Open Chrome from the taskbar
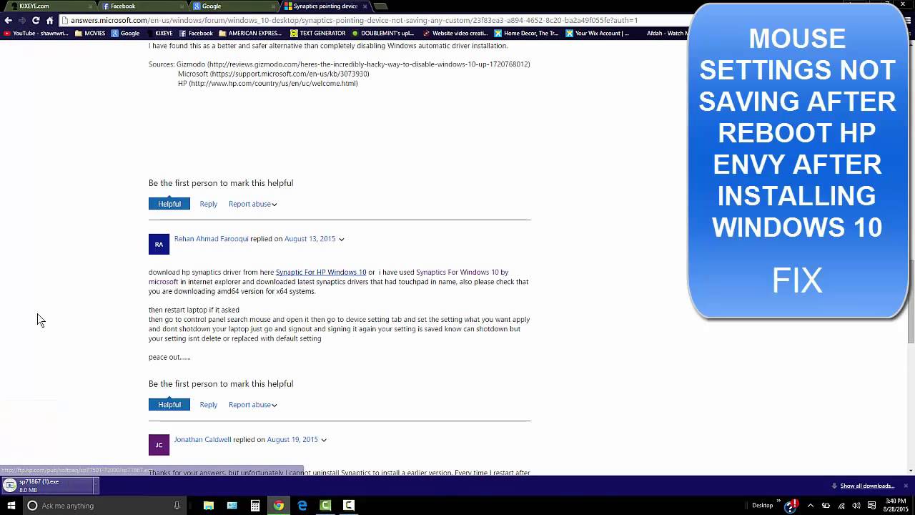Image resolution: width=915 pixels, height=515 pixels. [279, 506]
